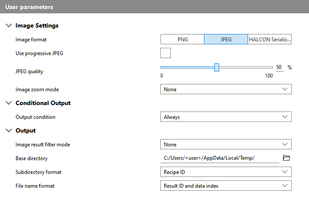Open the Image zoom mode dropdown
This screenshot has height=198, width=309.
tap(226, 89)
